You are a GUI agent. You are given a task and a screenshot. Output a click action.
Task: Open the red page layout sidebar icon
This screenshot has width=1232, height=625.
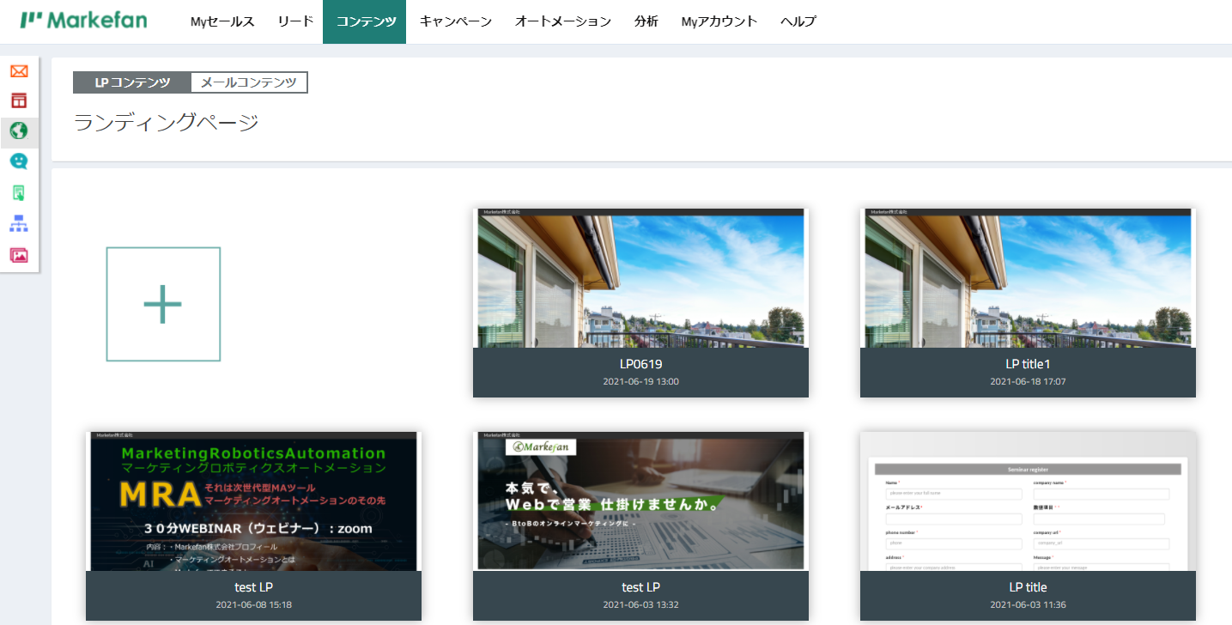(x=19, y=101)
